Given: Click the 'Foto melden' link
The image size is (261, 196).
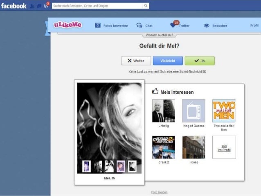Looking at the screenshot, I should click(x=159, y=192).
